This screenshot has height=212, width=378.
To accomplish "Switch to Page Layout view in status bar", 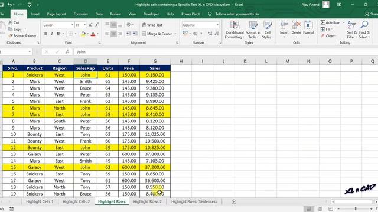I will click(x=320, y=208).
